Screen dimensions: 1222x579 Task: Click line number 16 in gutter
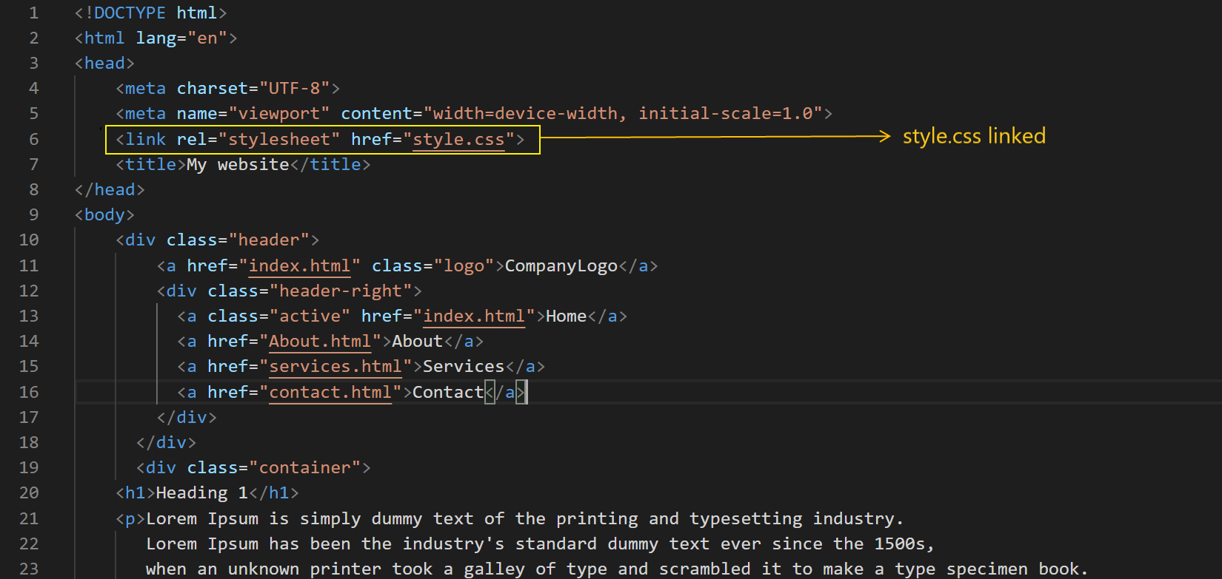pyautogui.click(x=29, y=392)
